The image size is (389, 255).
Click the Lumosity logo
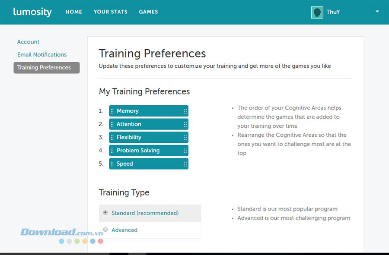point(32,12)
